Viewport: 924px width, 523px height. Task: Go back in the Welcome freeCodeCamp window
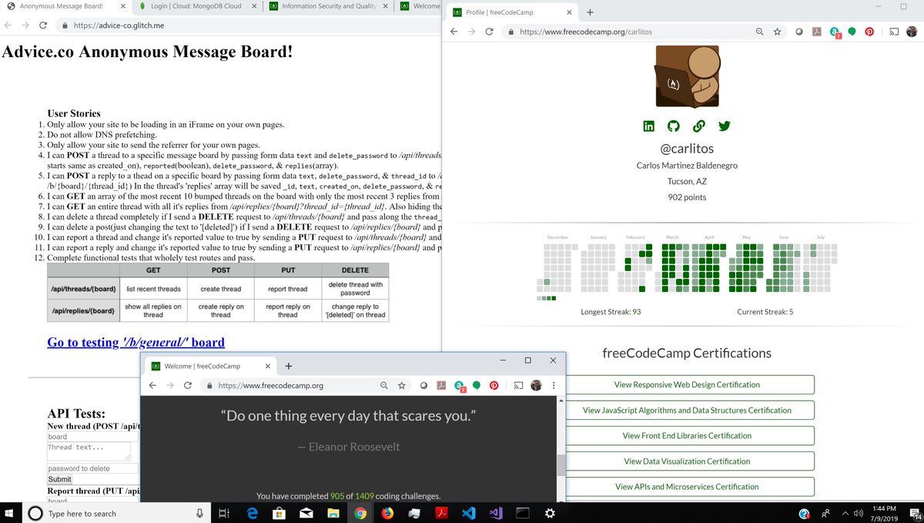(152, 385)
